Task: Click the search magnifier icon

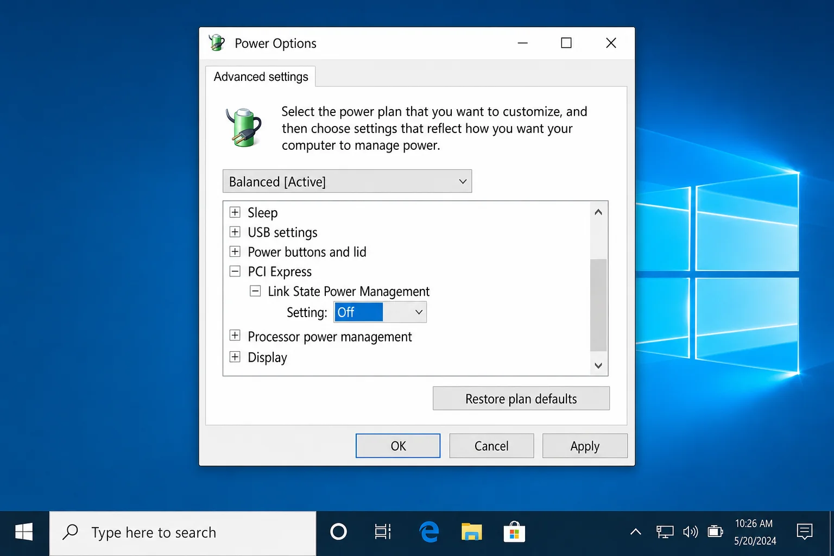Action: [71, 532]
